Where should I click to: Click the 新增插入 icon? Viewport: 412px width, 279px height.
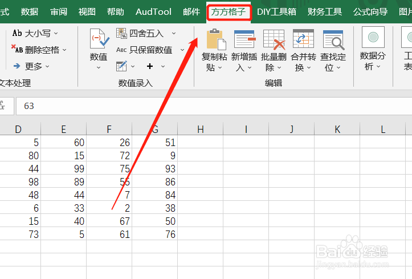click(244, 39)
